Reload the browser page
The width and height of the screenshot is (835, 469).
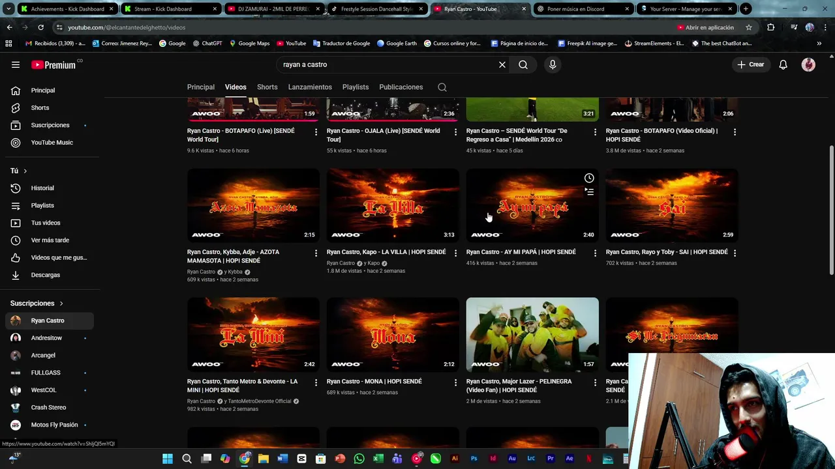[x=40, y=27]
